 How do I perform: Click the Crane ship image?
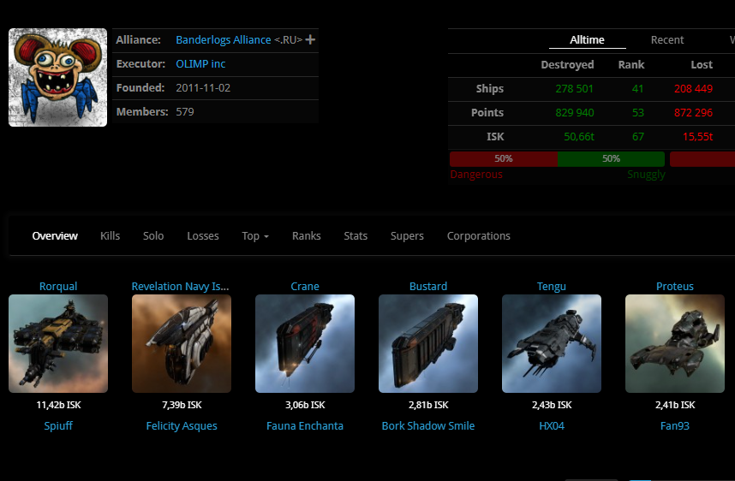[305, 343]
